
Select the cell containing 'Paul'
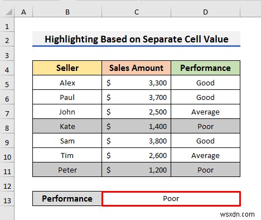tap(67, 97)
